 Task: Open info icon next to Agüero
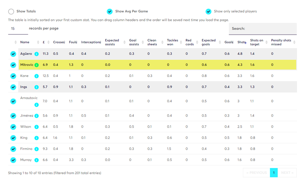coord(36,54)
